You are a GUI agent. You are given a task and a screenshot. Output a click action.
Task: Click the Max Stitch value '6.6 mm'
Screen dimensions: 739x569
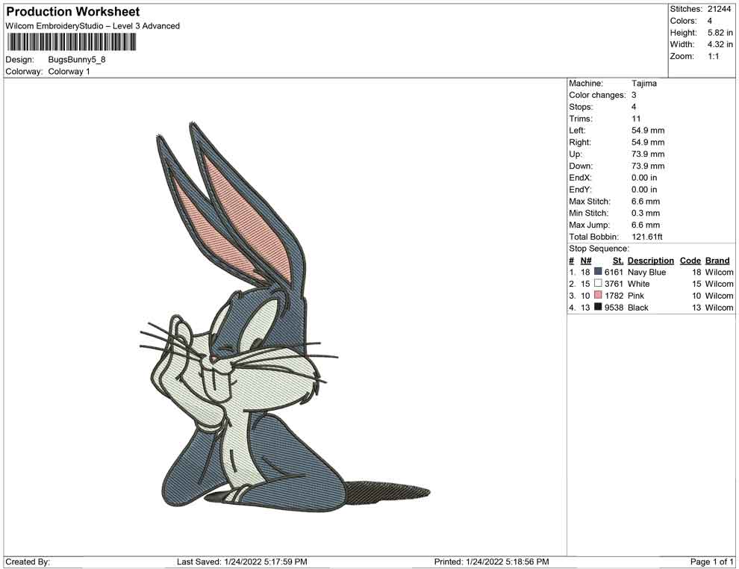pyautogui.click(x=646, y=202)
